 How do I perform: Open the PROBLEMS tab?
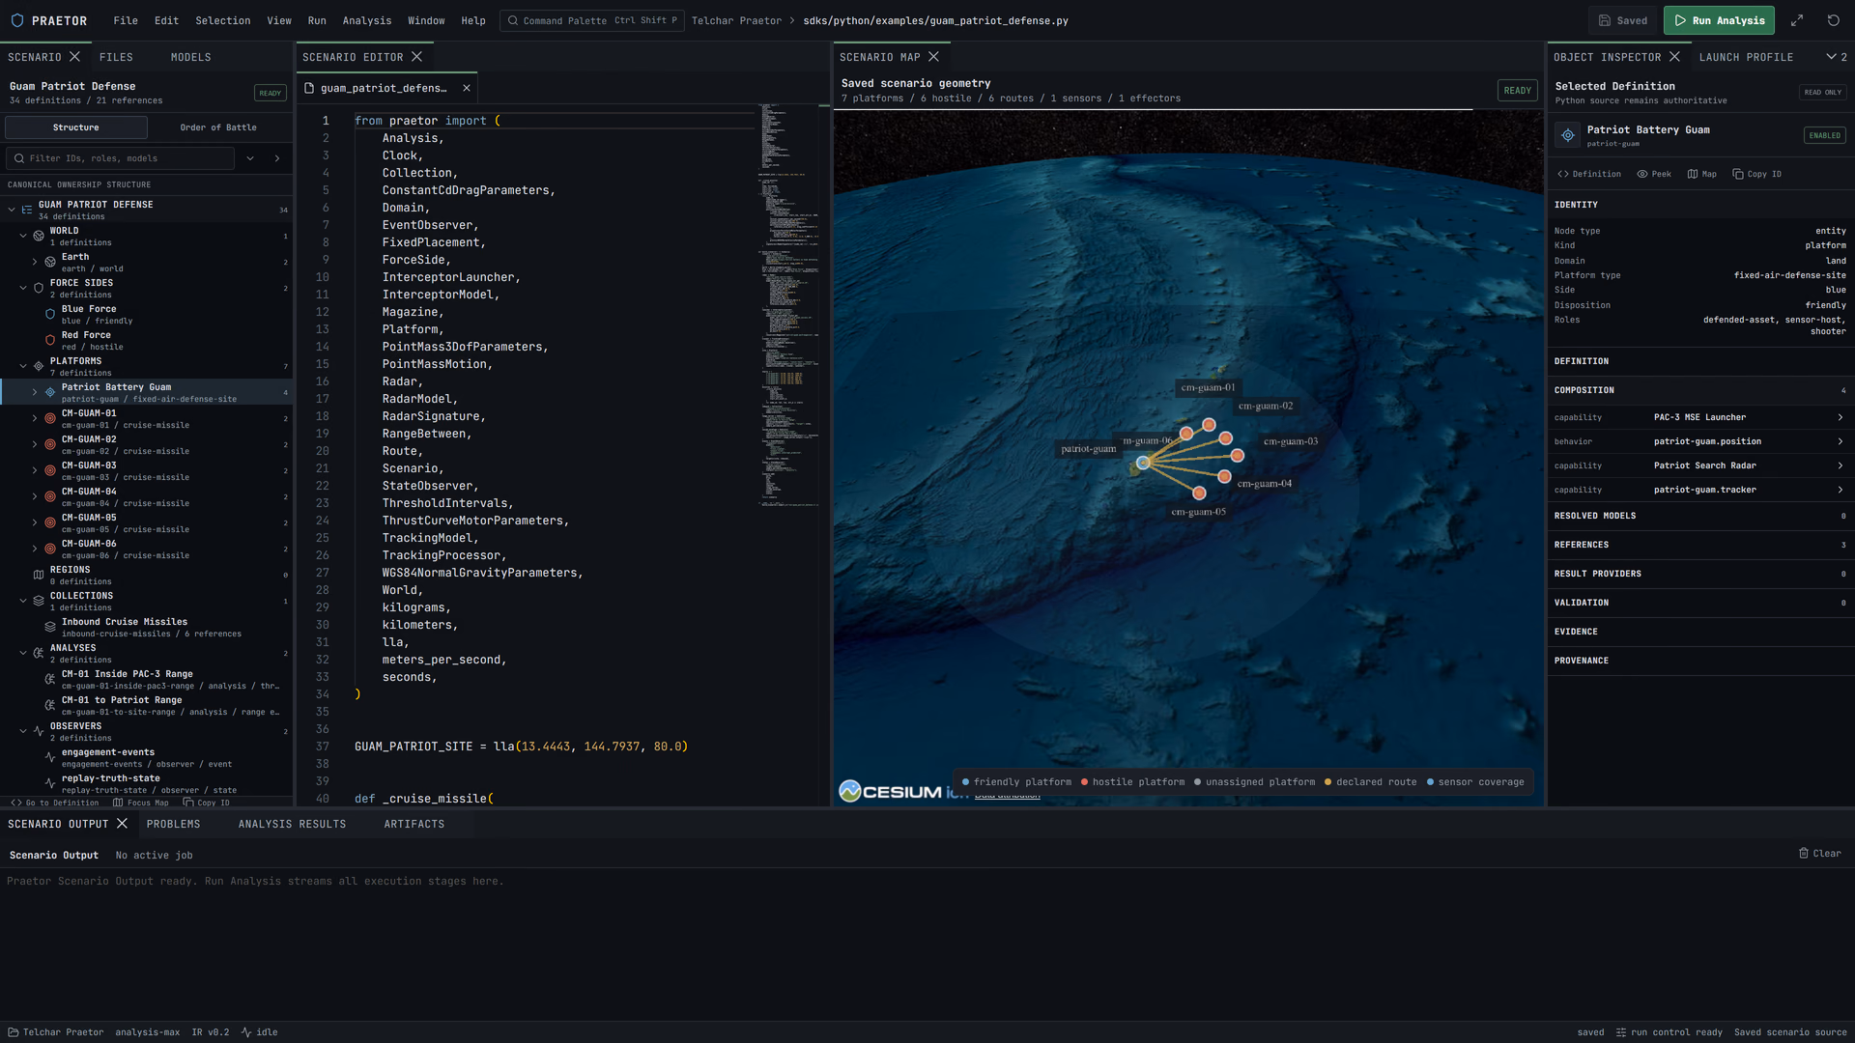[x=174, y=824]
